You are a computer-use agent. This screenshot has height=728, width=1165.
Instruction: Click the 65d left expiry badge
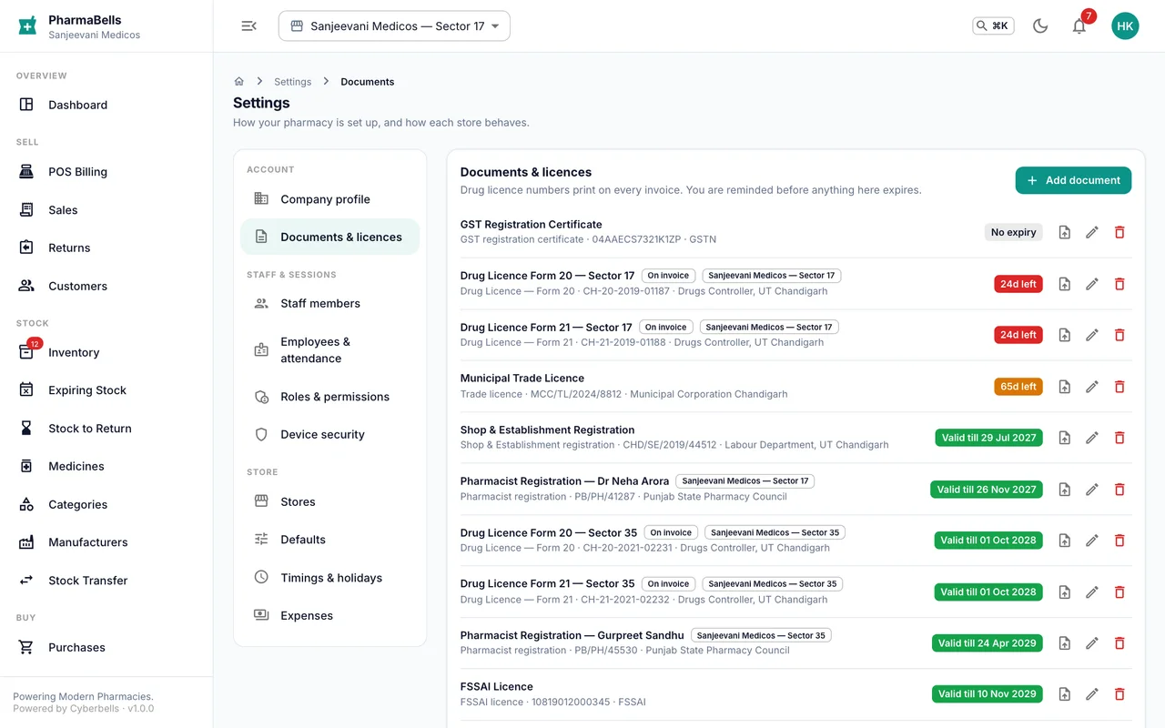click(1018, 387)
